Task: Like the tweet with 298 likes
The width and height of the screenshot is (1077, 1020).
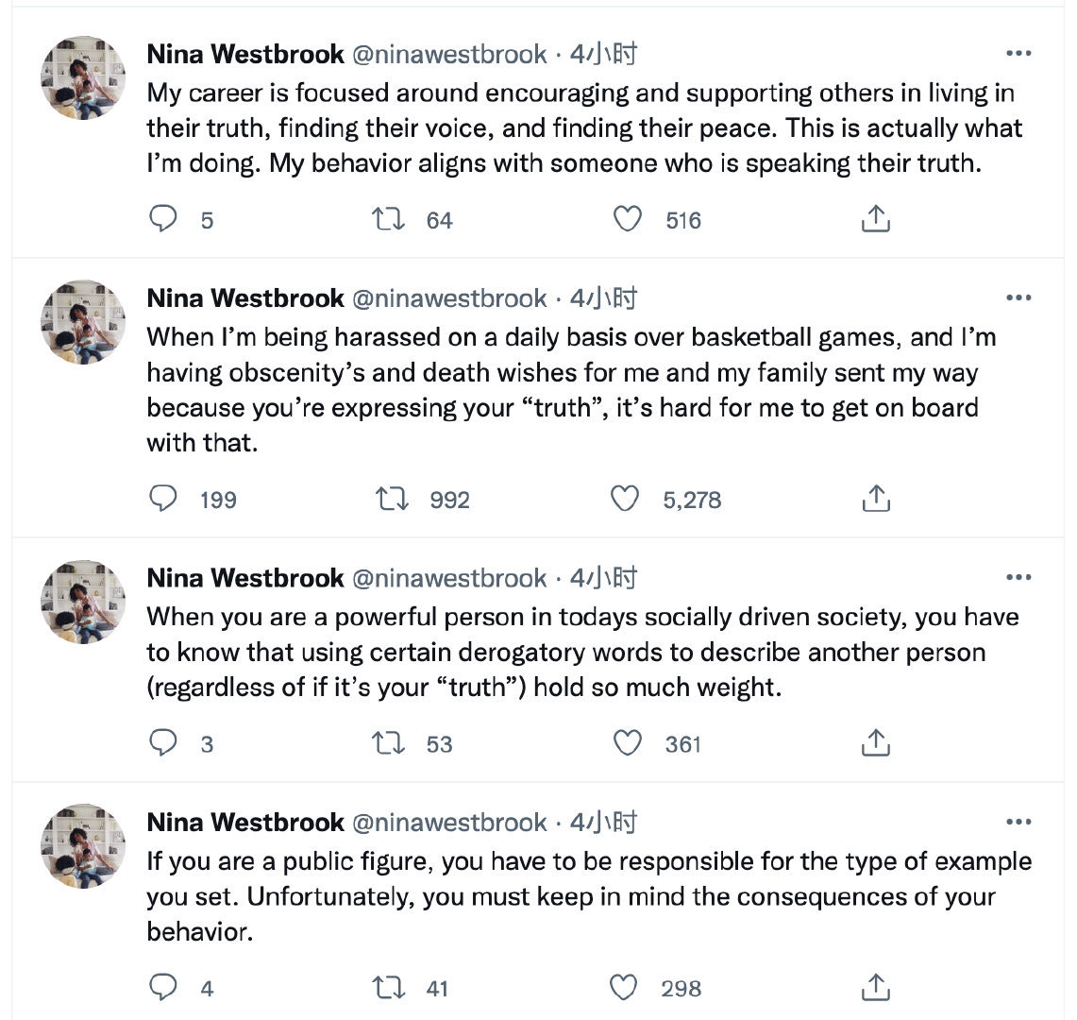Action: pyautogui.click(x=625, y=988)
